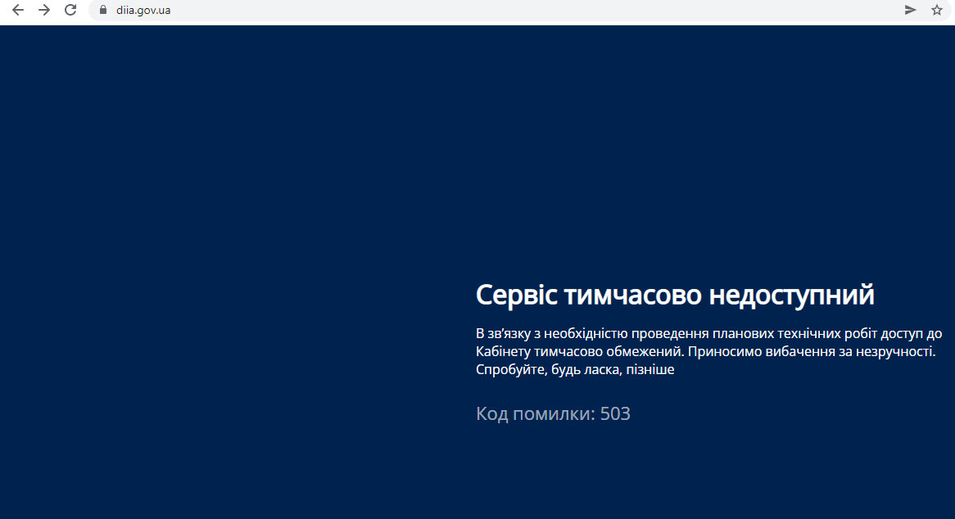The width and height of the screenshot is (955, 519).
Task: Click the line "Спробуйте, будь ласка, пізніше"
Action: pos(575,370)
